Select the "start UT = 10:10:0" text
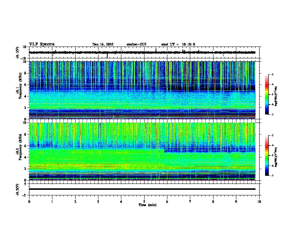Image resolution: width=292 pixels, height=226 pixels. coord(178,44)
